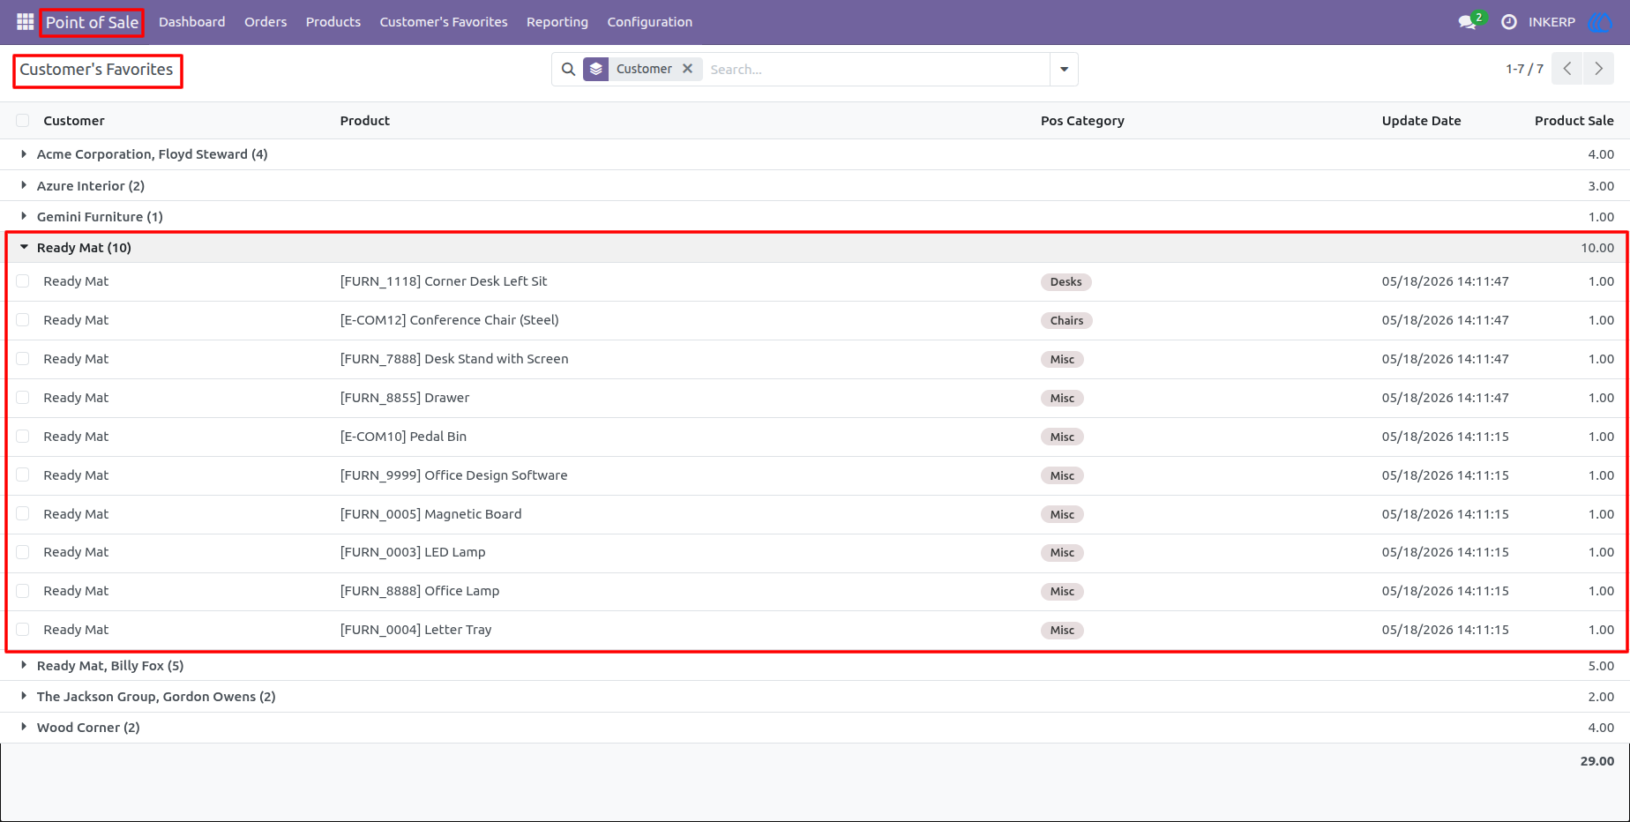Open Customer's Favorites in the top menu
The width and height of the screenshot is (1630, 822).
click(x=444, y=22)
